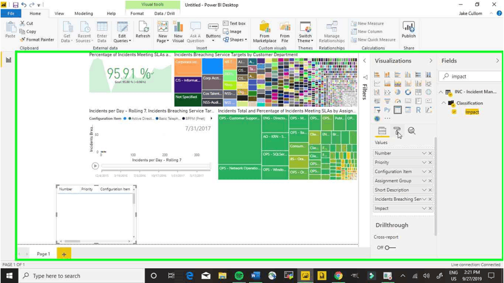Open Chrome from the taskbar
Image resolution: width=504 pixels, height=283 pixels.
338,276
